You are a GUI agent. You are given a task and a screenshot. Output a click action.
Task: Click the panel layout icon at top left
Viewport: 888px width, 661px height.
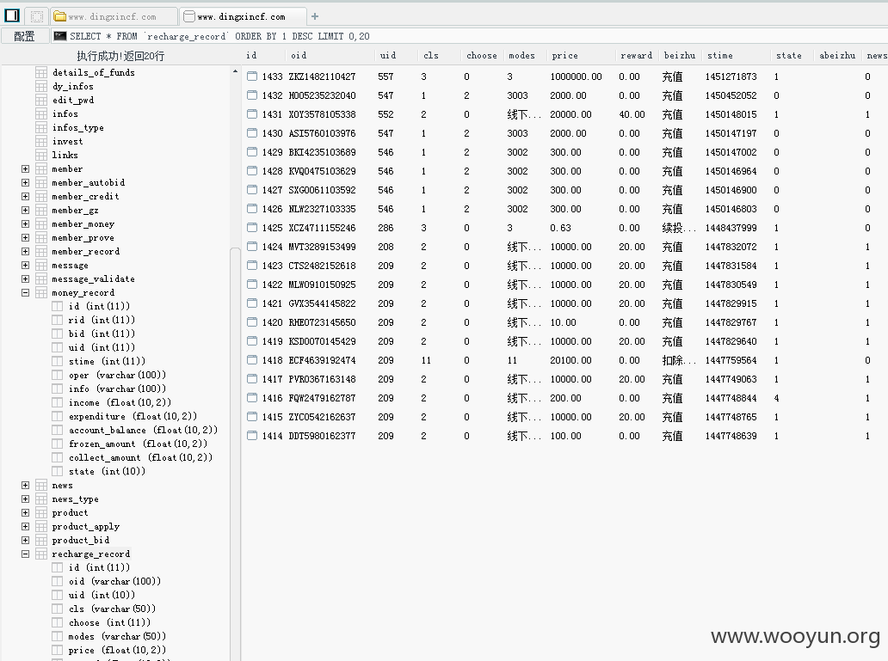(x=12, y=15)
